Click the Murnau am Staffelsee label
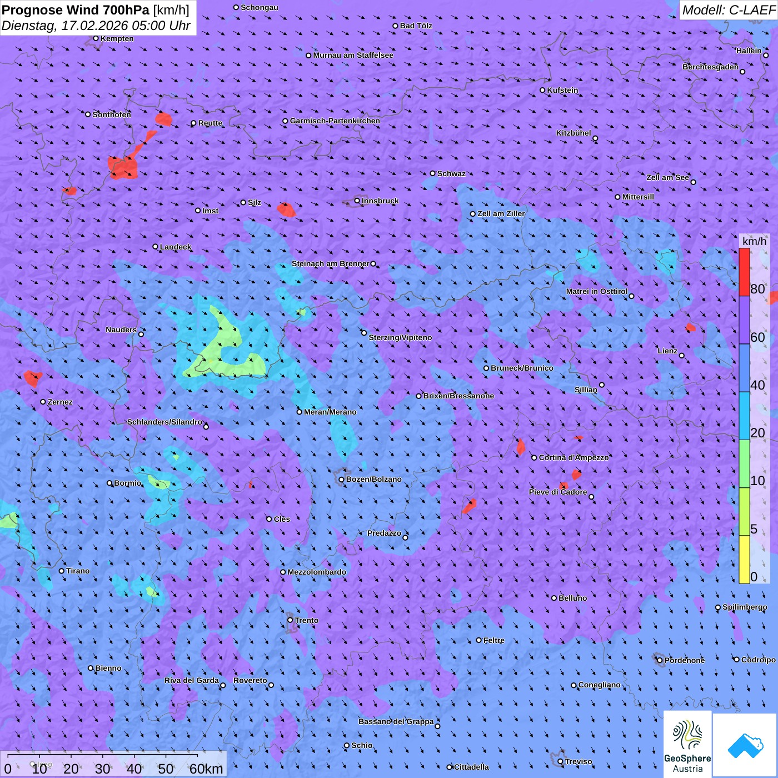 [353, 55]
